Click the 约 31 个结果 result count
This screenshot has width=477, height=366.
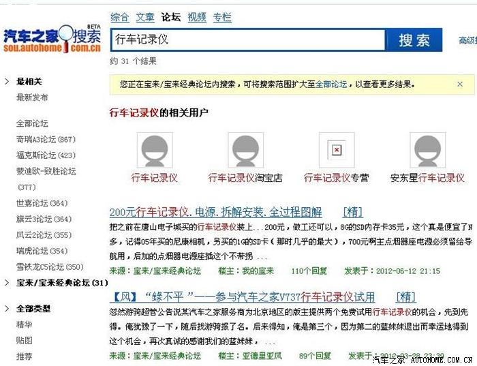pos(134,61)
